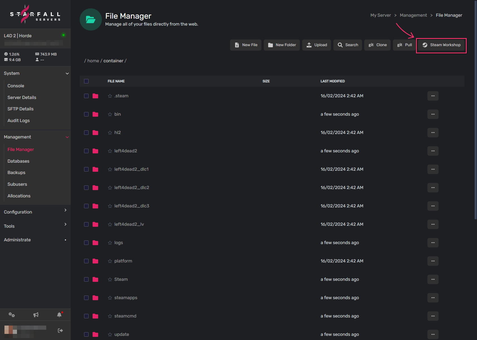
Task: Open the more options for steamcmd row
Action: [433, 316]
